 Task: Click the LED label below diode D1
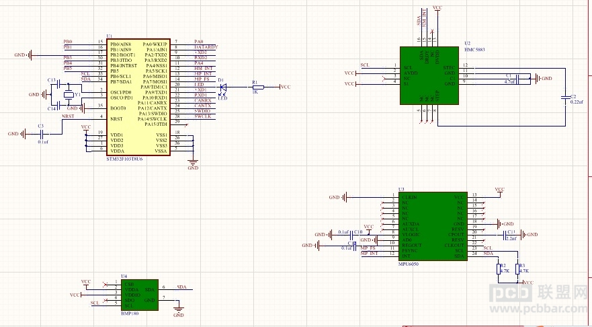pyautogui.click(x=222, y=98)
